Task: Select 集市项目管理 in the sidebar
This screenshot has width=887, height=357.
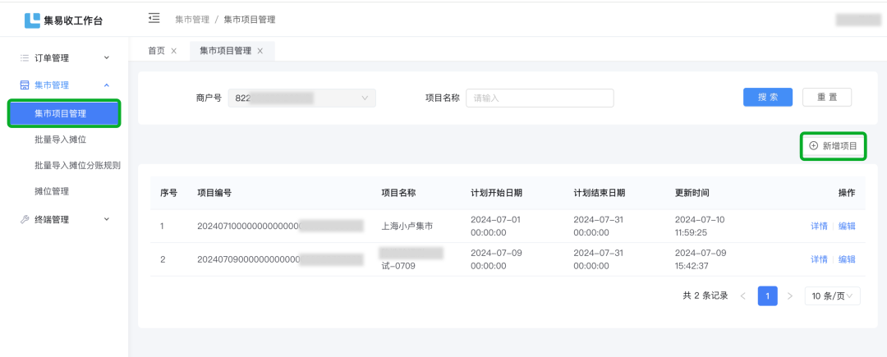Action: point(64,113)
